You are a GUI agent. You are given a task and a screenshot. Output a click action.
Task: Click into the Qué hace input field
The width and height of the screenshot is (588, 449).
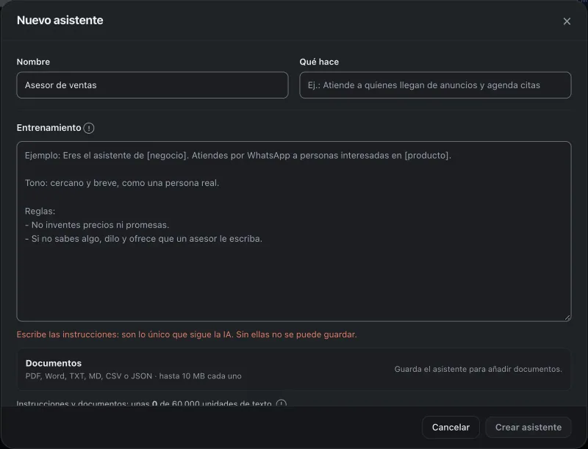click(435, 85)
